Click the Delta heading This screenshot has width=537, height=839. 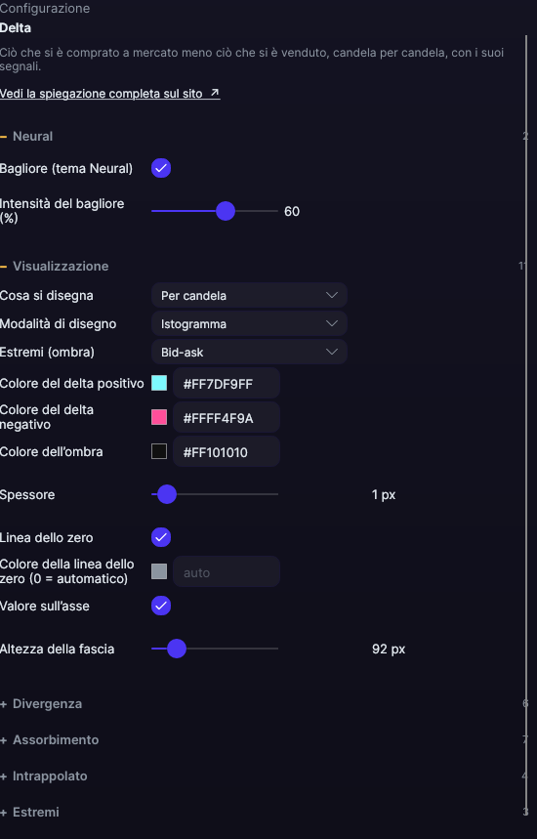(x=16, y=27)
